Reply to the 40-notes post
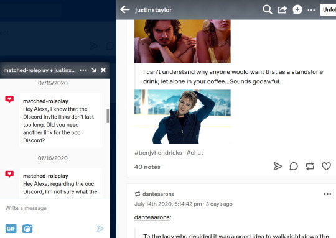The height and width of the screenshot is (238, 336). point(294,167)
